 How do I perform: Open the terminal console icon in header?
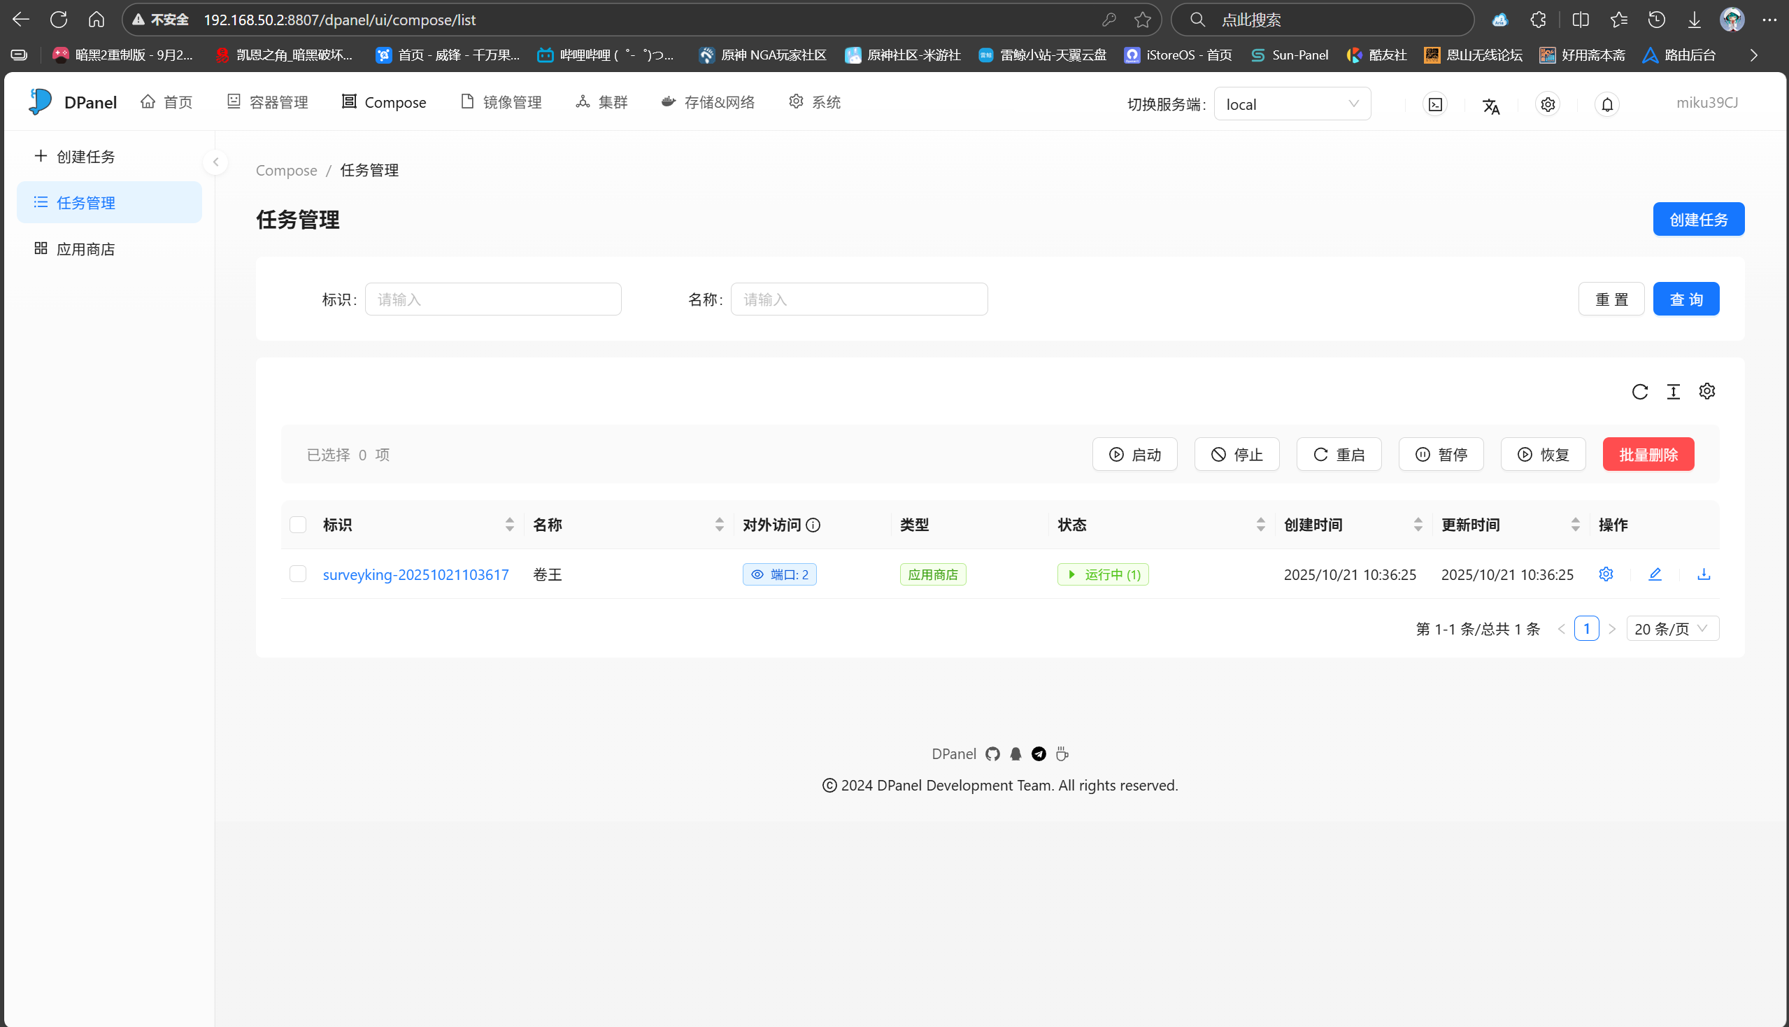[1435, 104]
